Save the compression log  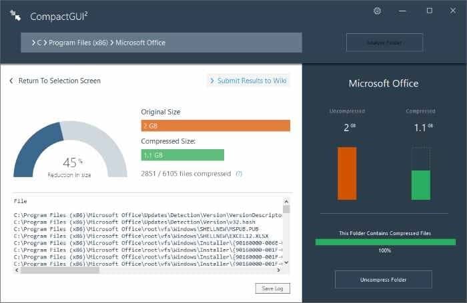pos(272,288)
